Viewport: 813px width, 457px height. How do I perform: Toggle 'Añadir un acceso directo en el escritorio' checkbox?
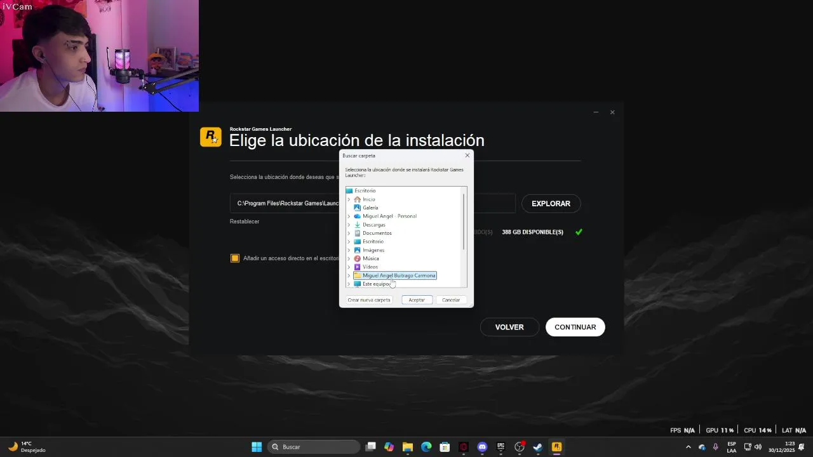[235, 258]
